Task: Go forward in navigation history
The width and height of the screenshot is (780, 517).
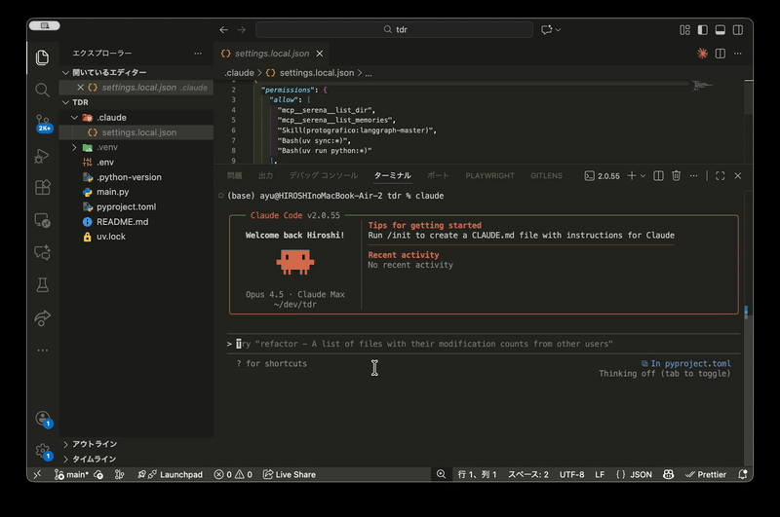Action: click(x=241, y=30)
